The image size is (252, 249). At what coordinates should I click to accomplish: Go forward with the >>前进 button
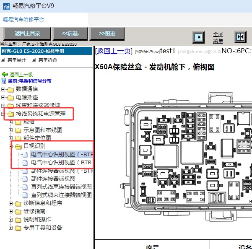[107, 34]
